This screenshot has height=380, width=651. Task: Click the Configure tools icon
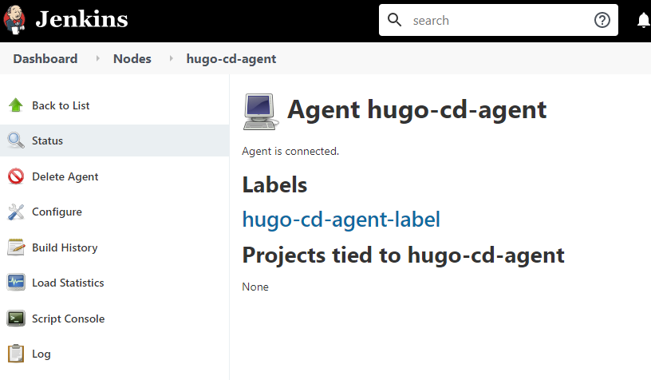tap(16, 212)
